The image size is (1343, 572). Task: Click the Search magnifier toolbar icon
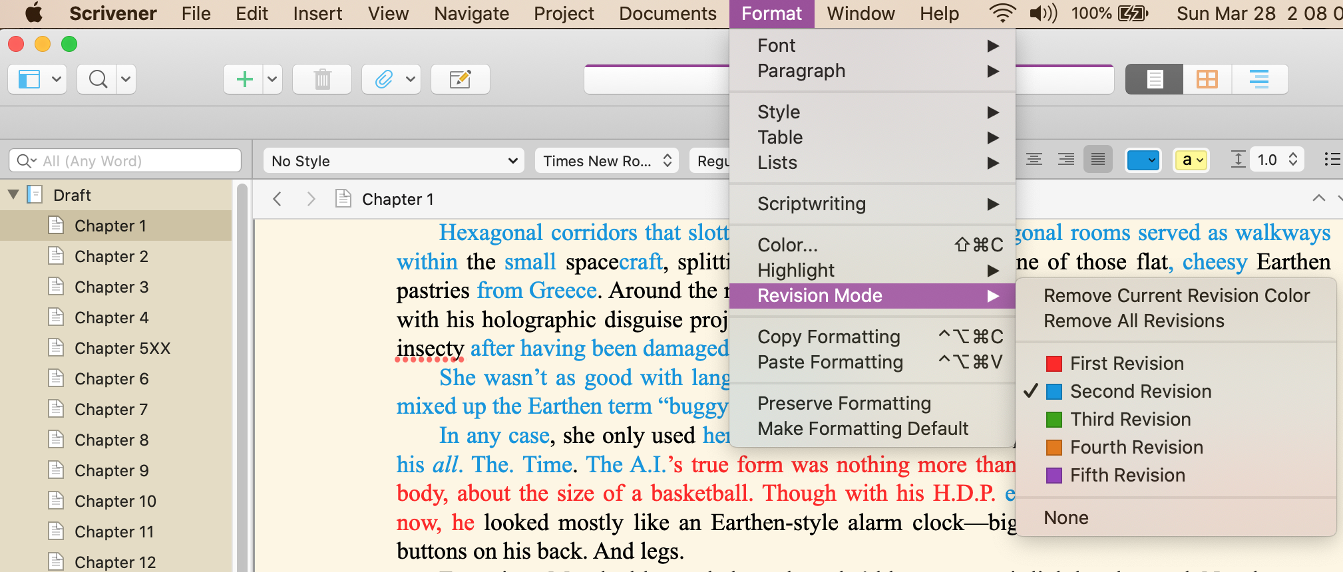point(98,80)
